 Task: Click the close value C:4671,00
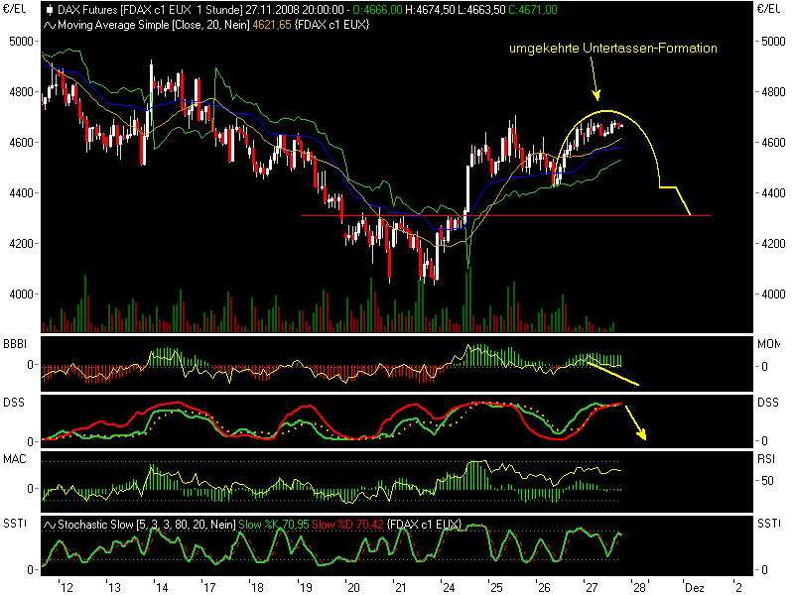point(533,10)
